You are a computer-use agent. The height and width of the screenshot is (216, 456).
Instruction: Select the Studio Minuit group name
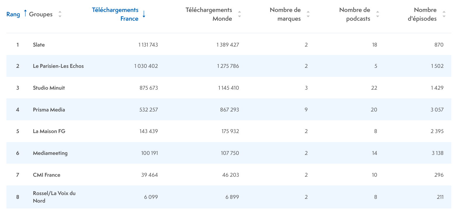coord(49,88)
